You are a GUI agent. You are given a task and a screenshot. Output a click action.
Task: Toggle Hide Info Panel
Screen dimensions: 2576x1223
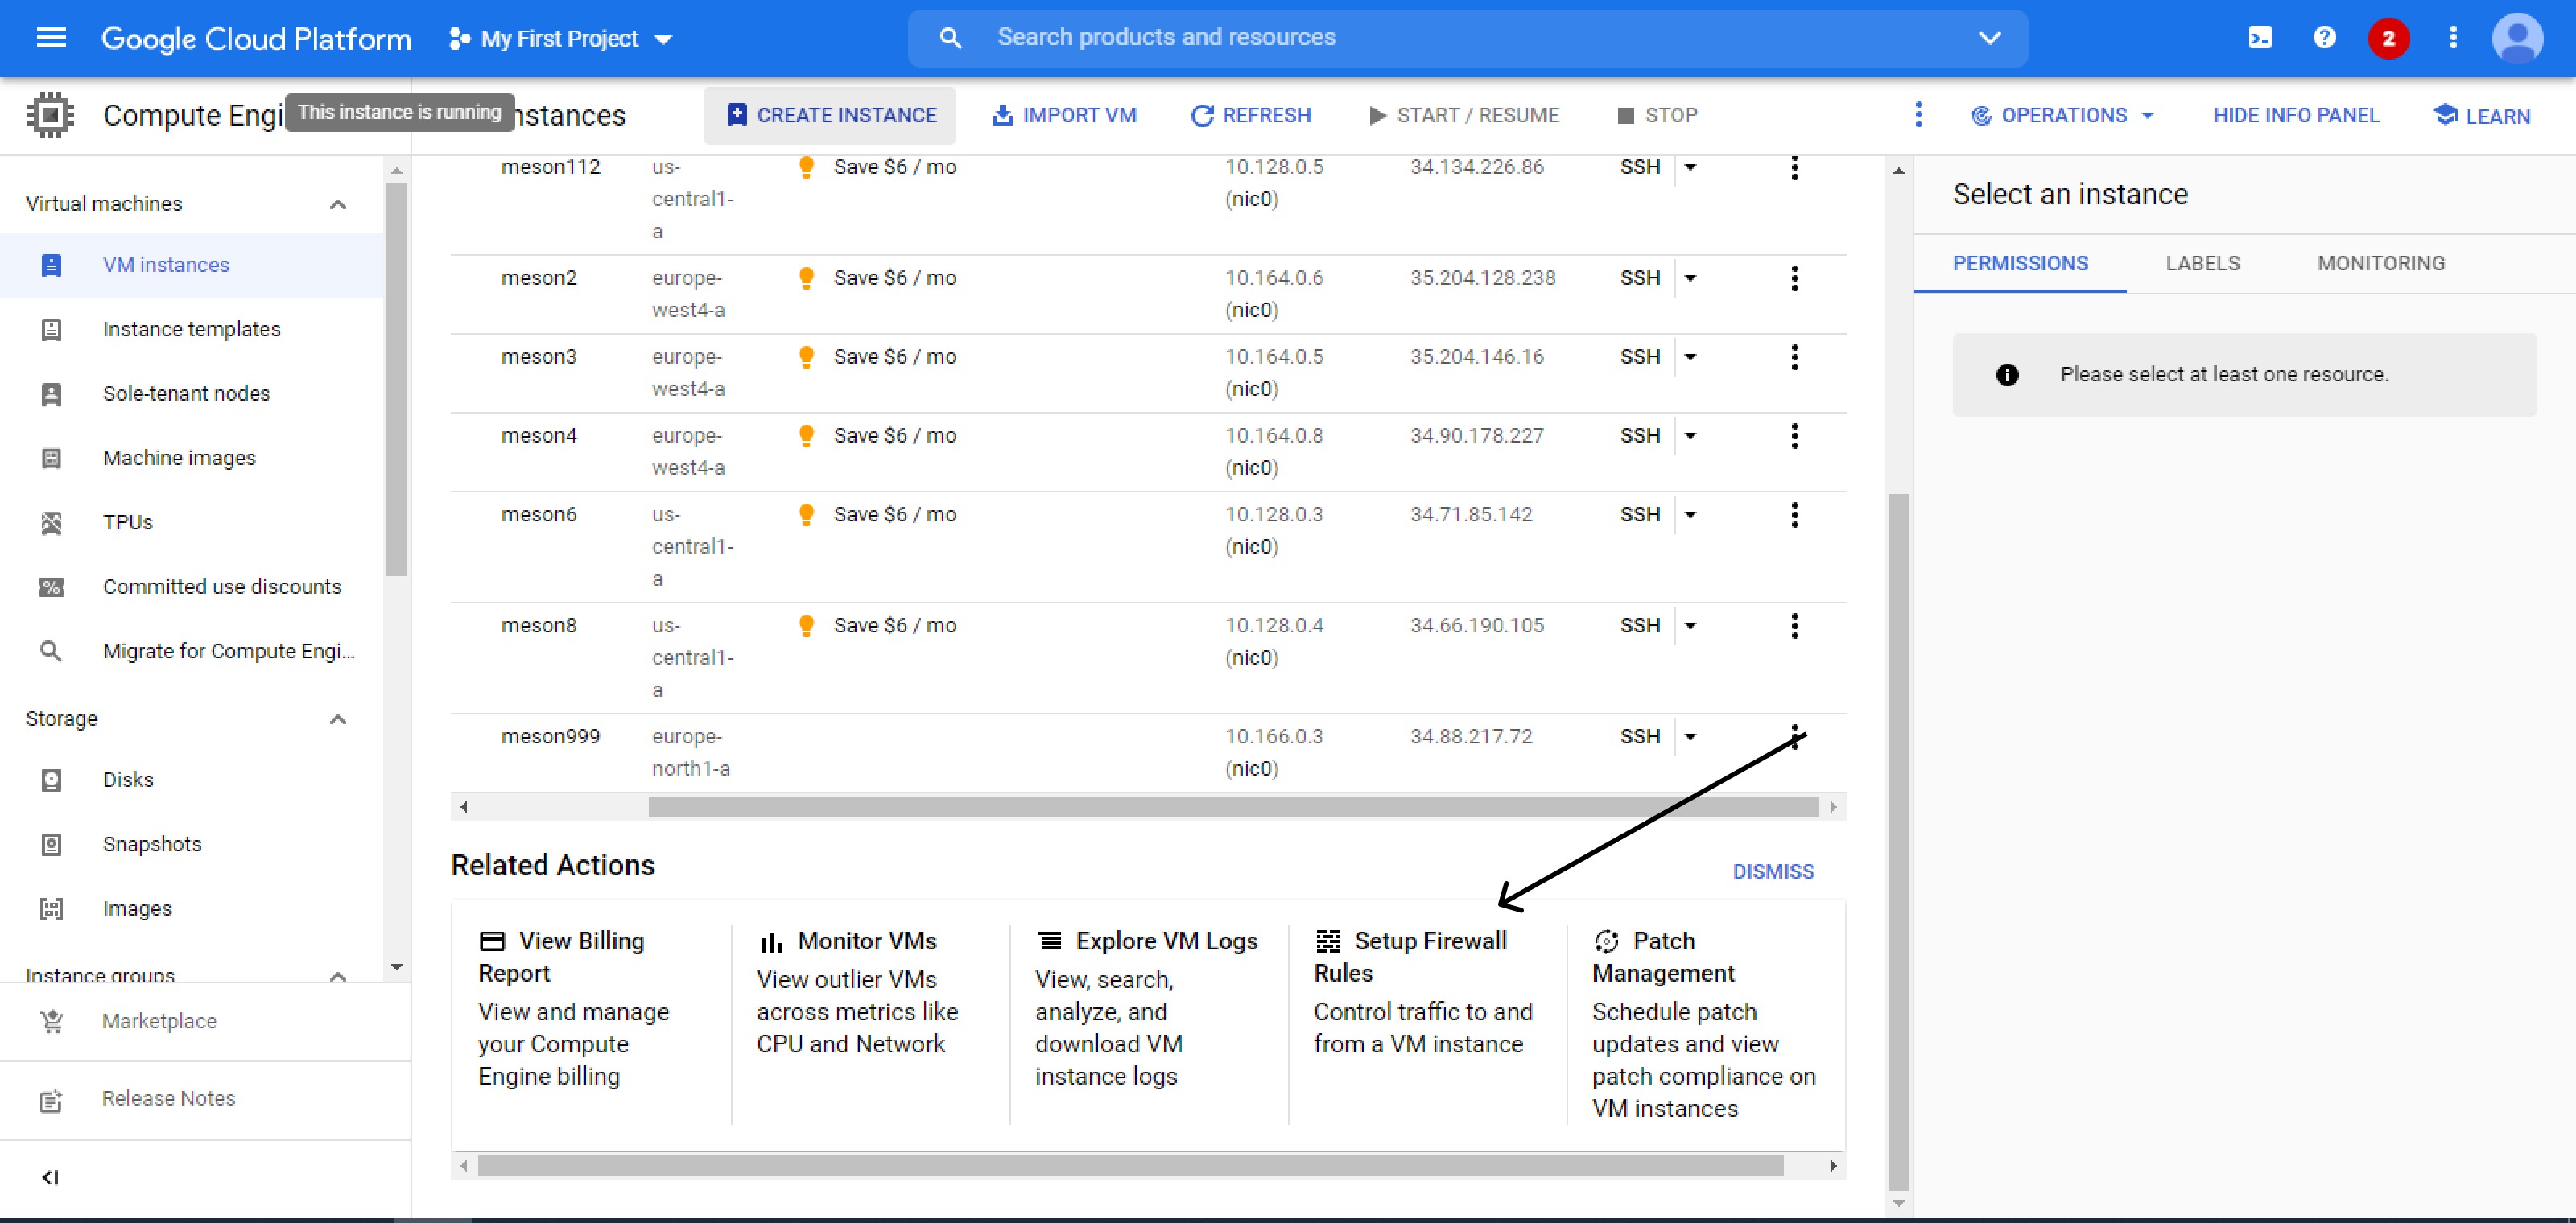click(x=2295, y=116)
